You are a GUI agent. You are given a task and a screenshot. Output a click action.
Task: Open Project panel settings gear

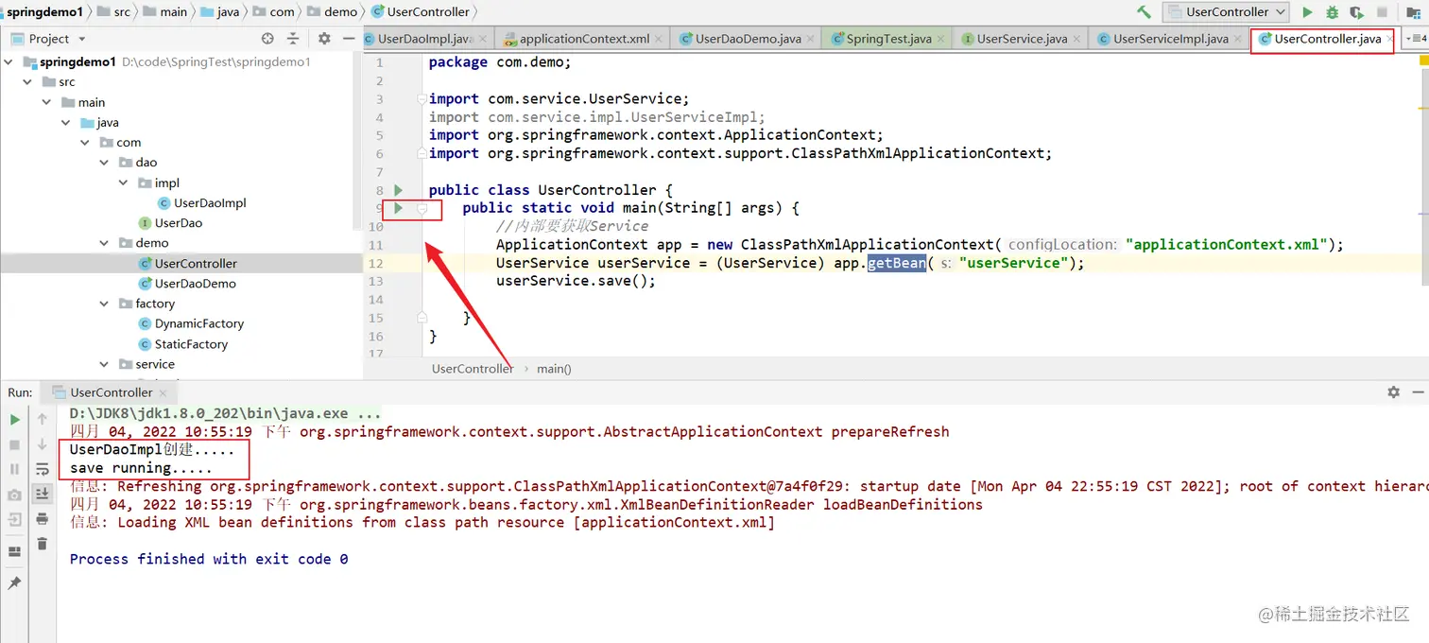click(x=324, y=39)
